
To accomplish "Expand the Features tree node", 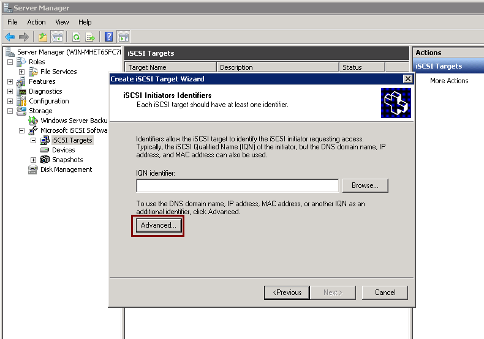I will [10, 81].
